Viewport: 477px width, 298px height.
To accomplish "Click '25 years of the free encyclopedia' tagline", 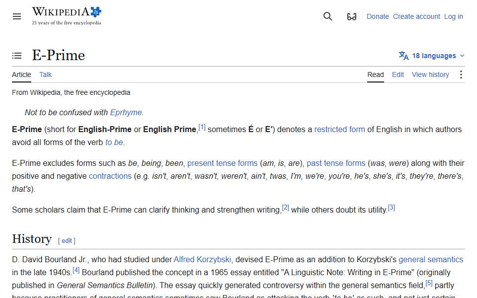I will tap(67, 23).
